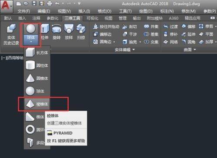217x158 pixels.
Task: Expand the 圆角边 dropdown arrow
Action: point(114,42)
